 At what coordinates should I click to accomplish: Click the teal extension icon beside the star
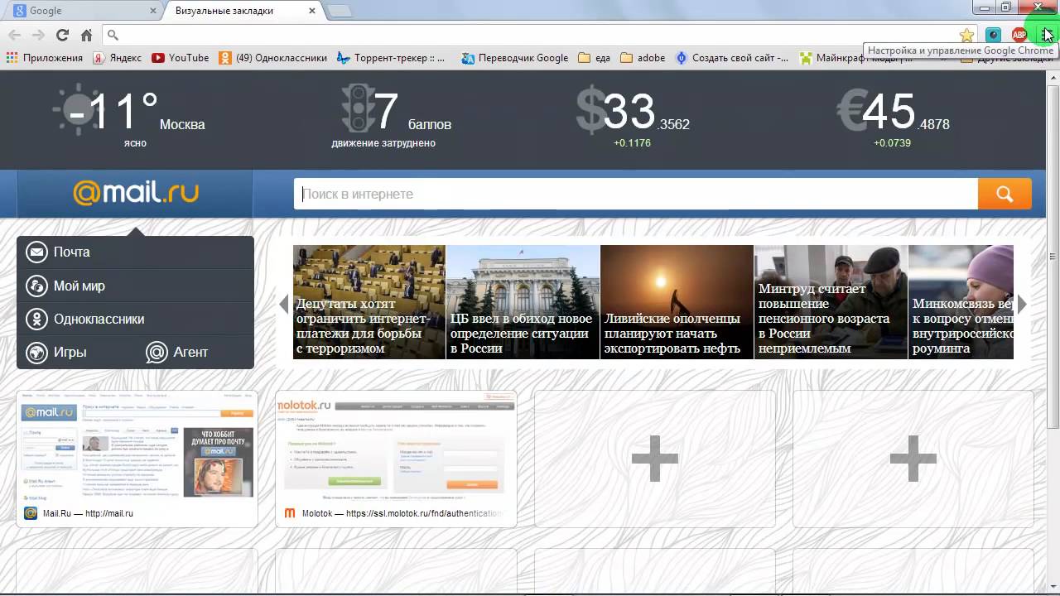click(x=993, y=35)
